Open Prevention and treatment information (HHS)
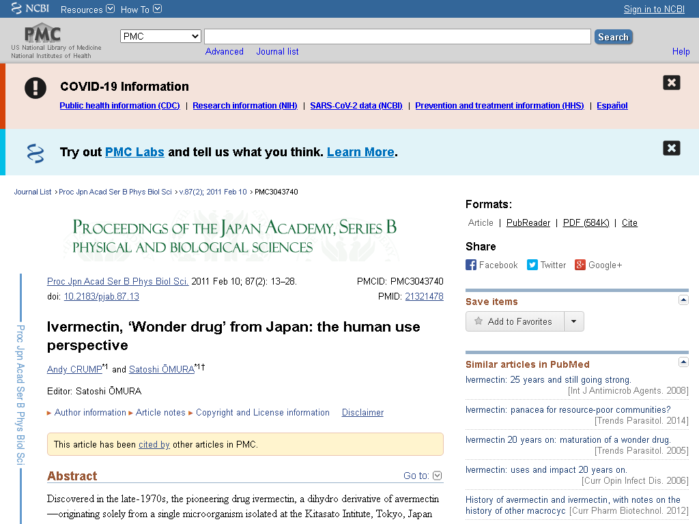The width and height of the screenshot is (699, 524). 500,106
